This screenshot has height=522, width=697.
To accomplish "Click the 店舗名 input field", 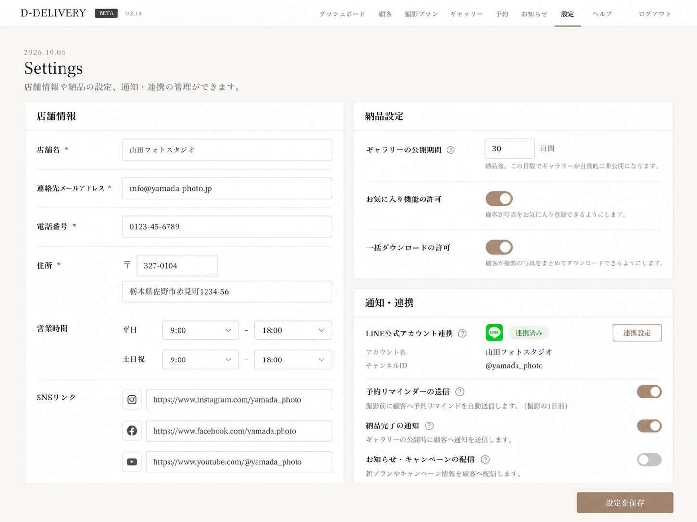I will click(x=227, y=150).
